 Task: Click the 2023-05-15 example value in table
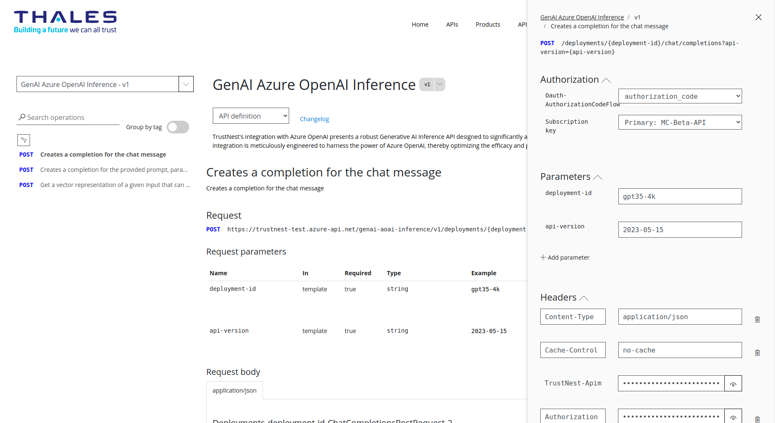point(489,331)
